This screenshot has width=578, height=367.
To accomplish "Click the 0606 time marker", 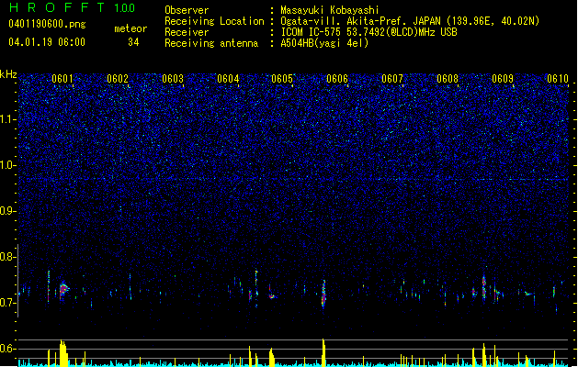I will pos(337,79).
